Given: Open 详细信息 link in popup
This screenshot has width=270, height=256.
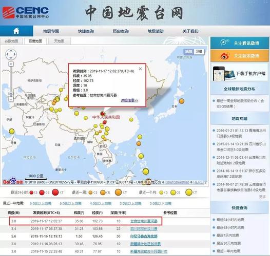Looking at the screenshot, I should point(129,100).
